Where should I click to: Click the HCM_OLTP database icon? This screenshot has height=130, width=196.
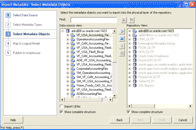coord(135,52)
